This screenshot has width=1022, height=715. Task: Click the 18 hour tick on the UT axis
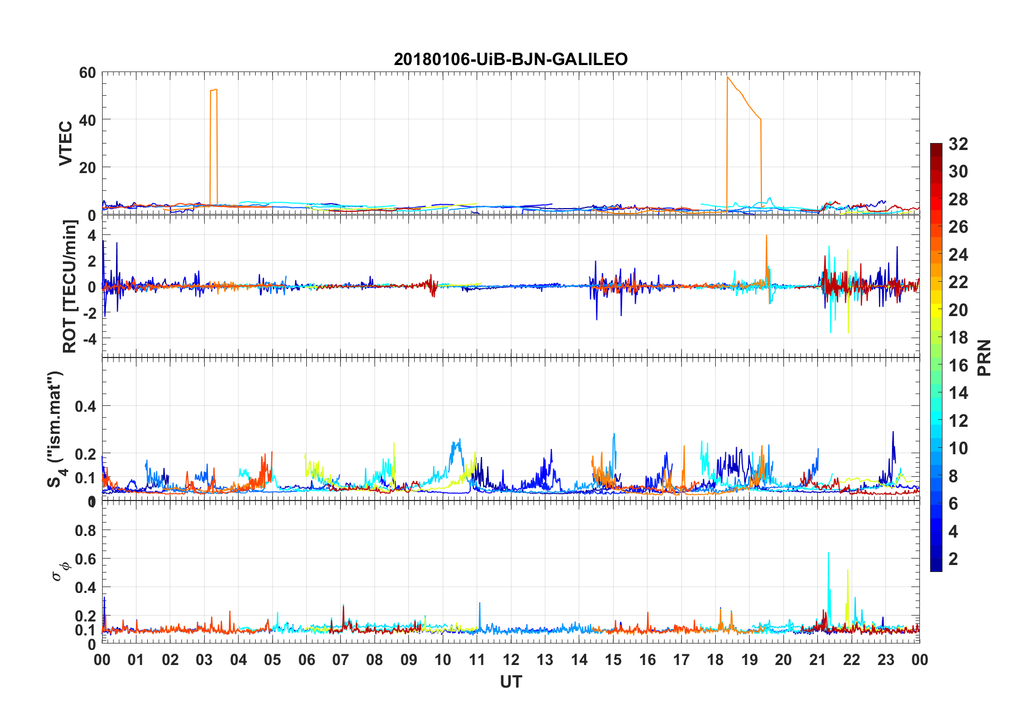[715, 660]
